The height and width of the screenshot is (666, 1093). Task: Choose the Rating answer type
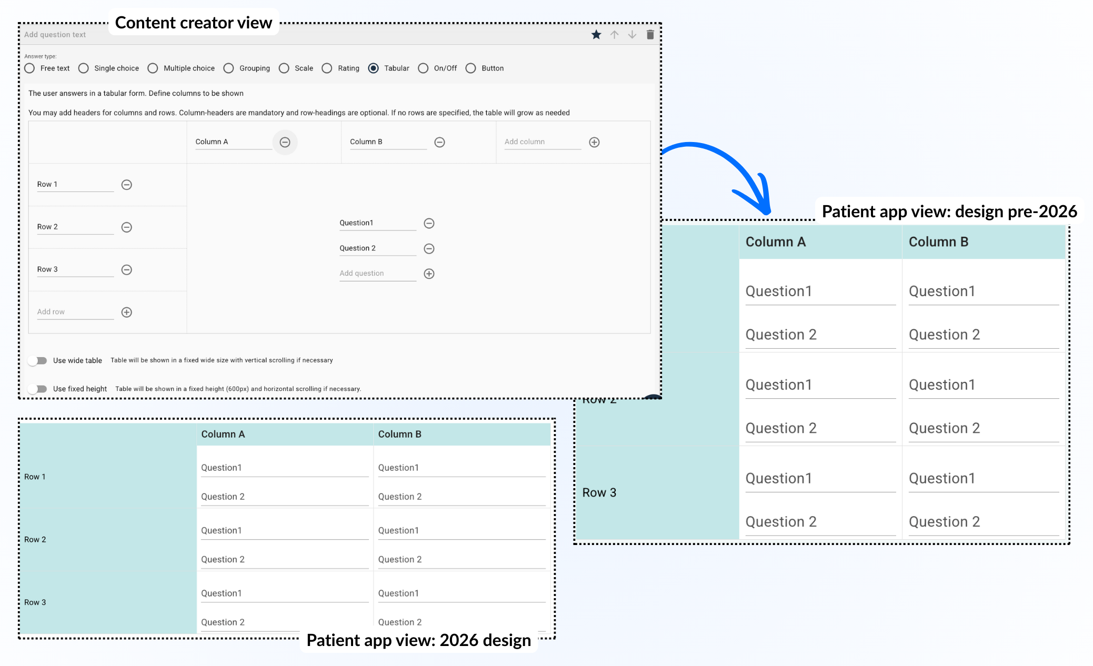click(x=327, y=68)
